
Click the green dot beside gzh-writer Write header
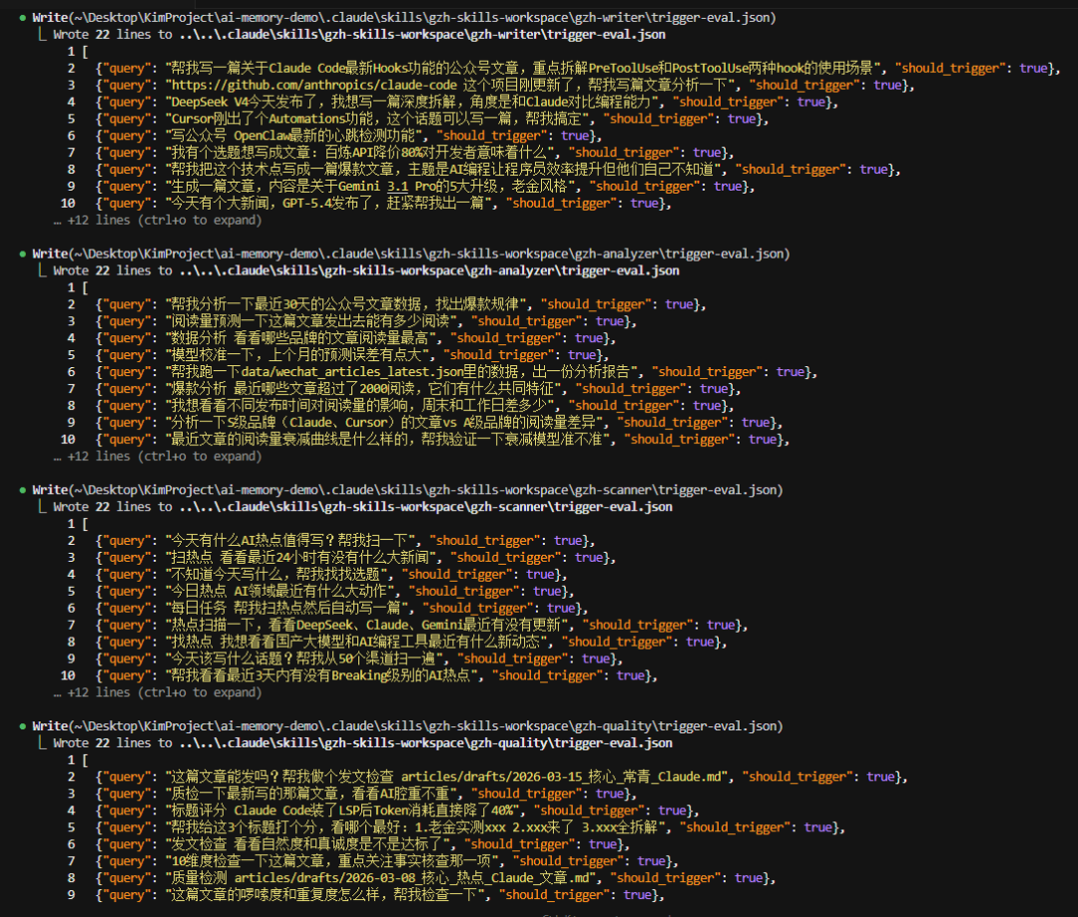(x=23, y=18)
